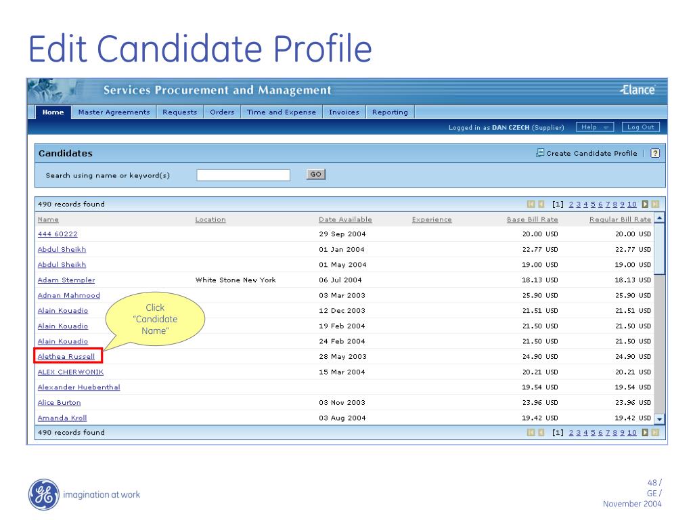Image resolution: width=693 pixels, height=520 pixels.
Task: Open the Reporting tab
Action: [x=390, y=112]
